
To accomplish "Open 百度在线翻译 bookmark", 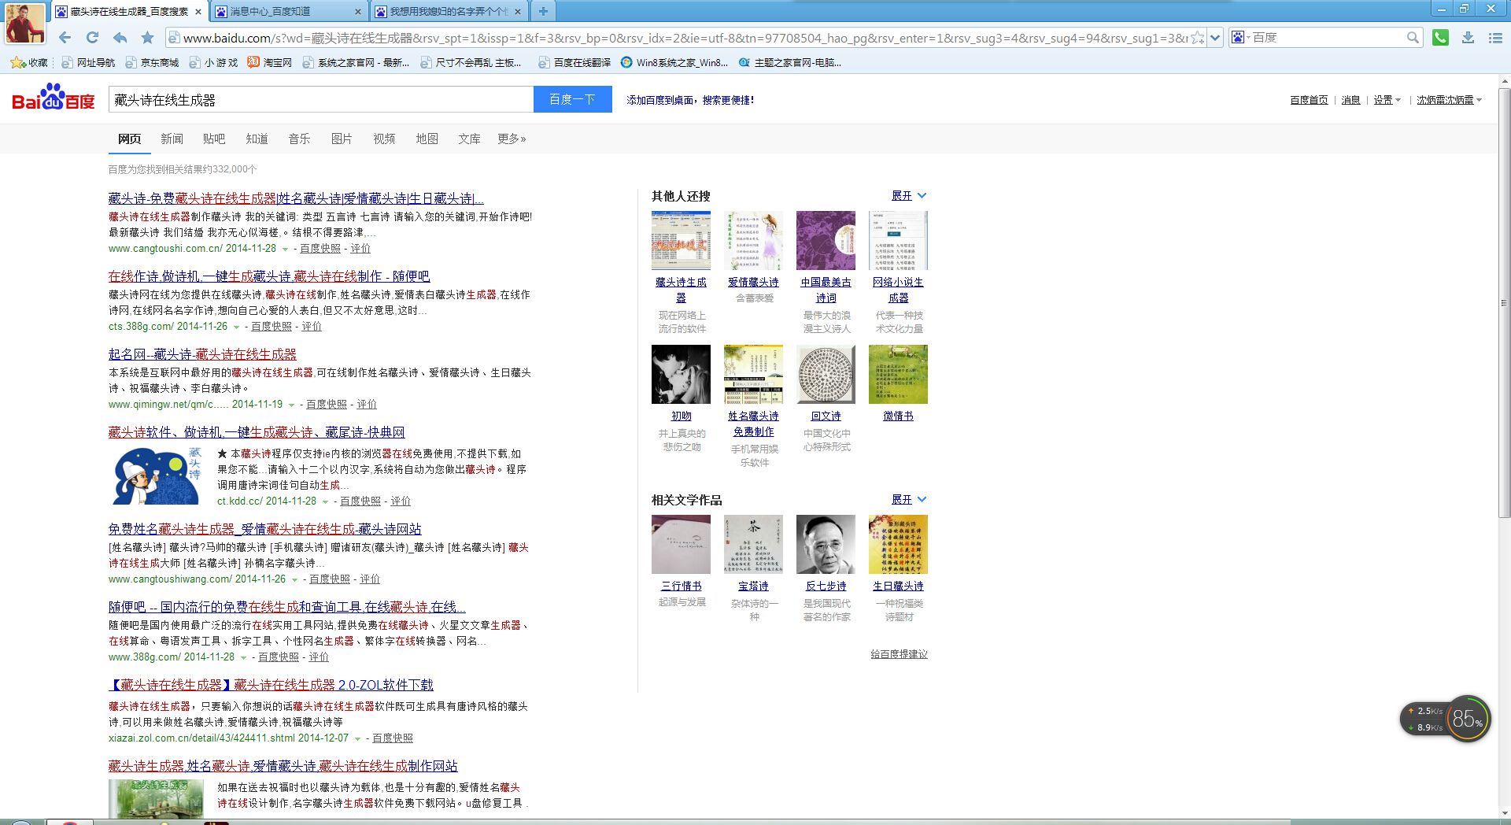I will [x=574, y=62].
